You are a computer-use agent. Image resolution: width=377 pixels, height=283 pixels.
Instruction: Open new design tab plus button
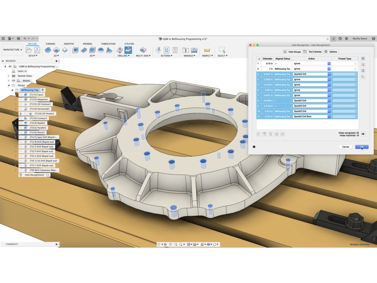pos(334,38)
